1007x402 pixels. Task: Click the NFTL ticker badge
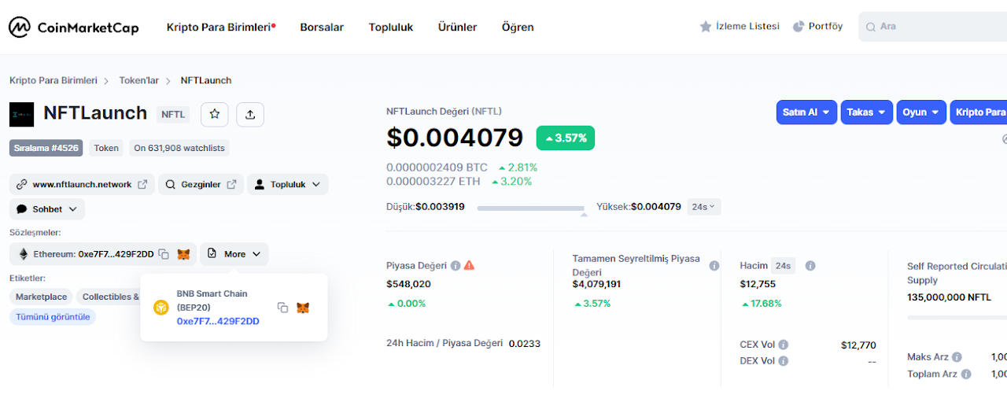(173, 114)
